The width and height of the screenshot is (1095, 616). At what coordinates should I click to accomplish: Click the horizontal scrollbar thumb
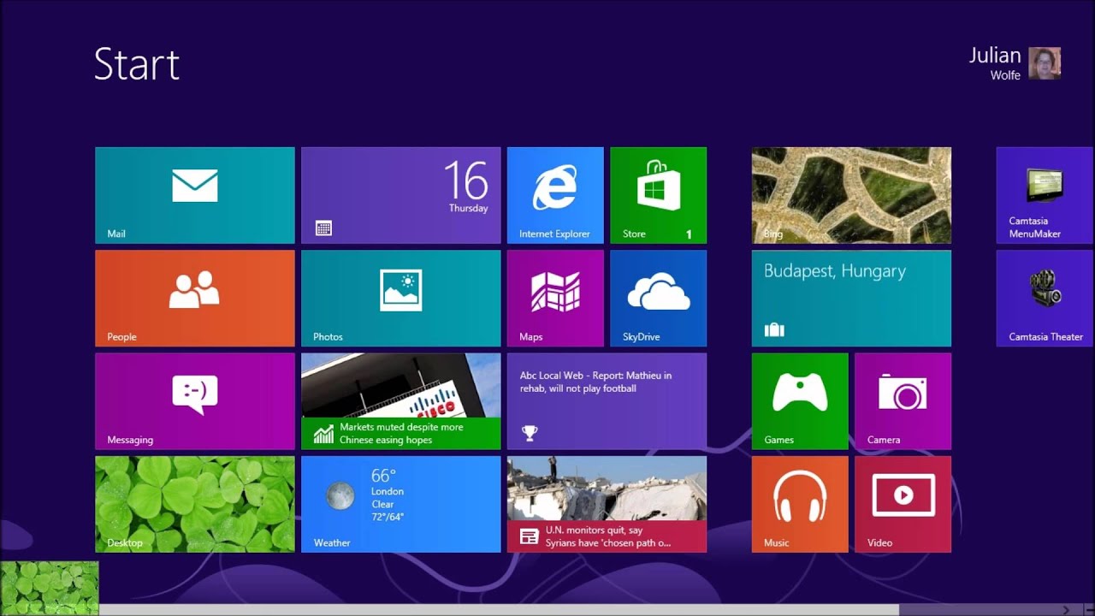499,610
